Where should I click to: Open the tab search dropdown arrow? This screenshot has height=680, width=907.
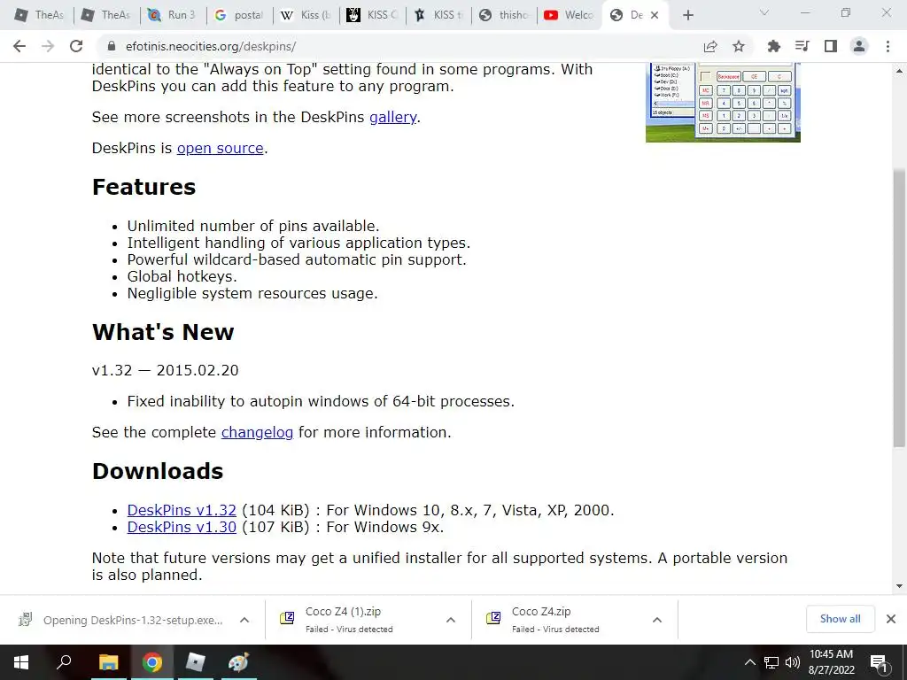pyautogui.click(x=764, y=12)
